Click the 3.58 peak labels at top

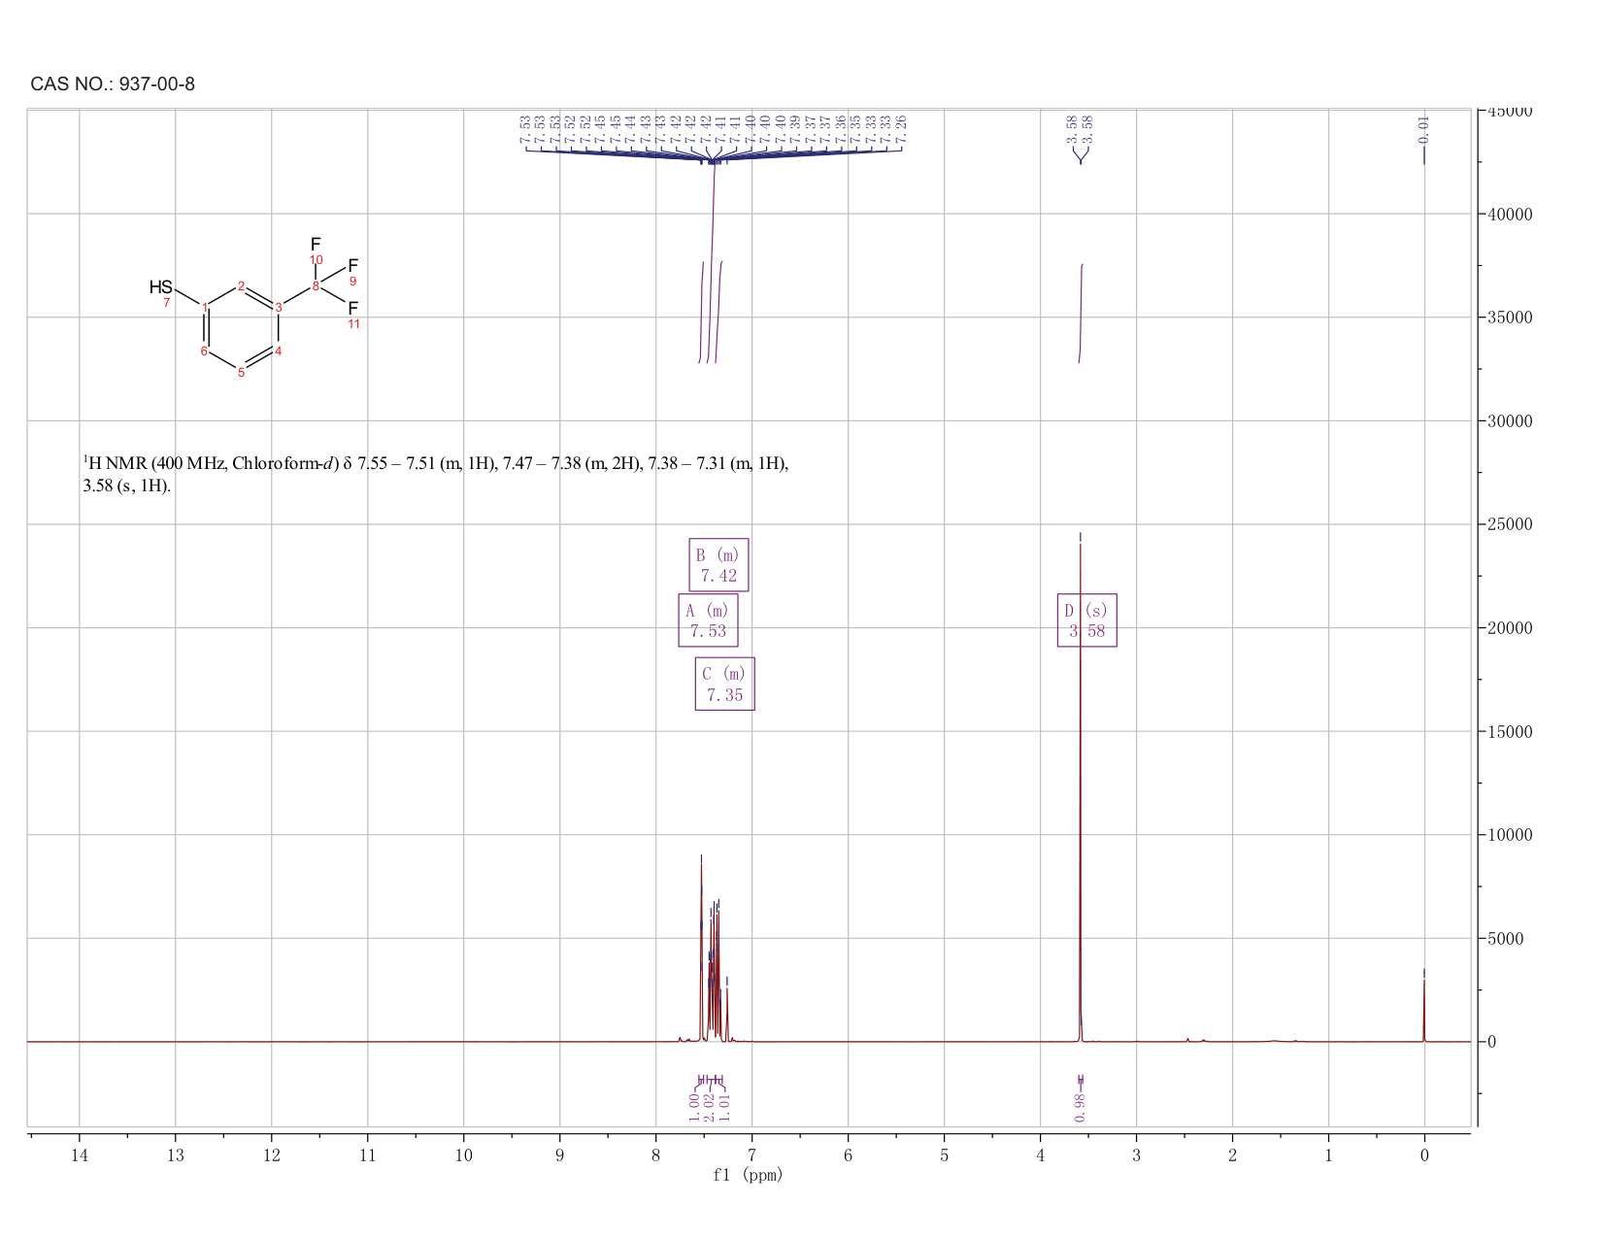[1080, 127]
